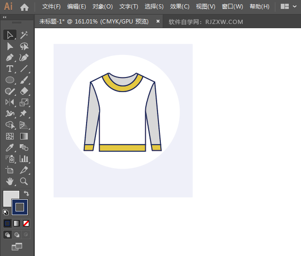
Task: Swap fill and stroke colors arrow
Action: tap(26, 193)
